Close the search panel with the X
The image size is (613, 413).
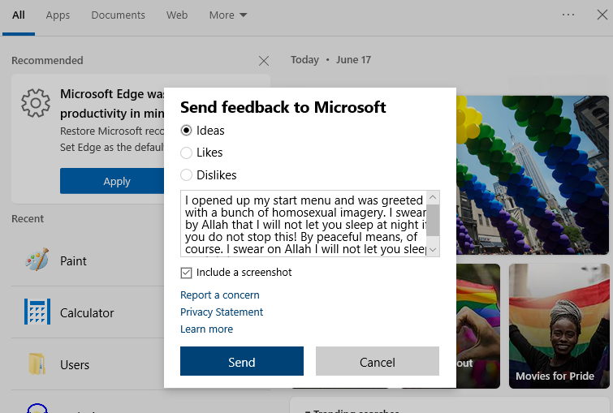point(602,15)
